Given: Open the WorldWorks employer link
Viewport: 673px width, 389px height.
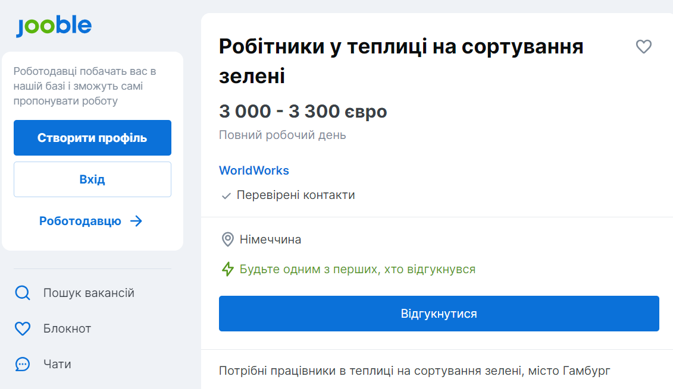Looking at the screenshot, I should [x=254, y=170].
